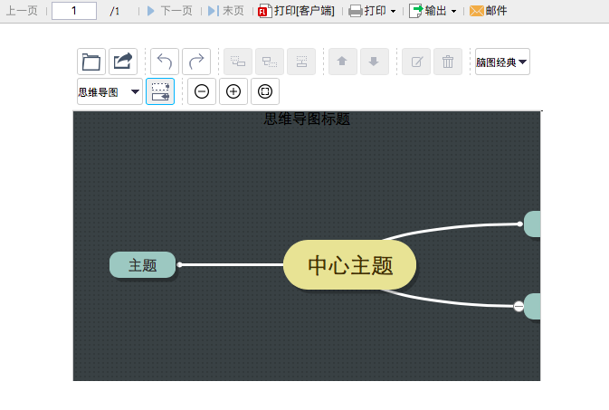Zoom in with the plus circle icon

(x=233, y=91)
